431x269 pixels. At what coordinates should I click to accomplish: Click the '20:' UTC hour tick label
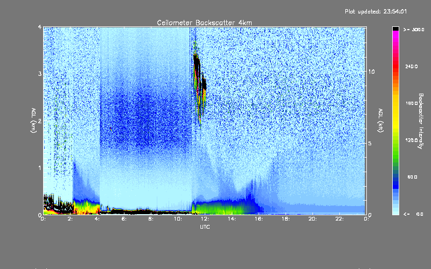tap(313, 219)
